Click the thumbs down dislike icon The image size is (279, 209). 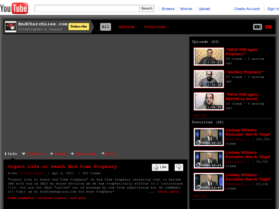pos(179,167)
